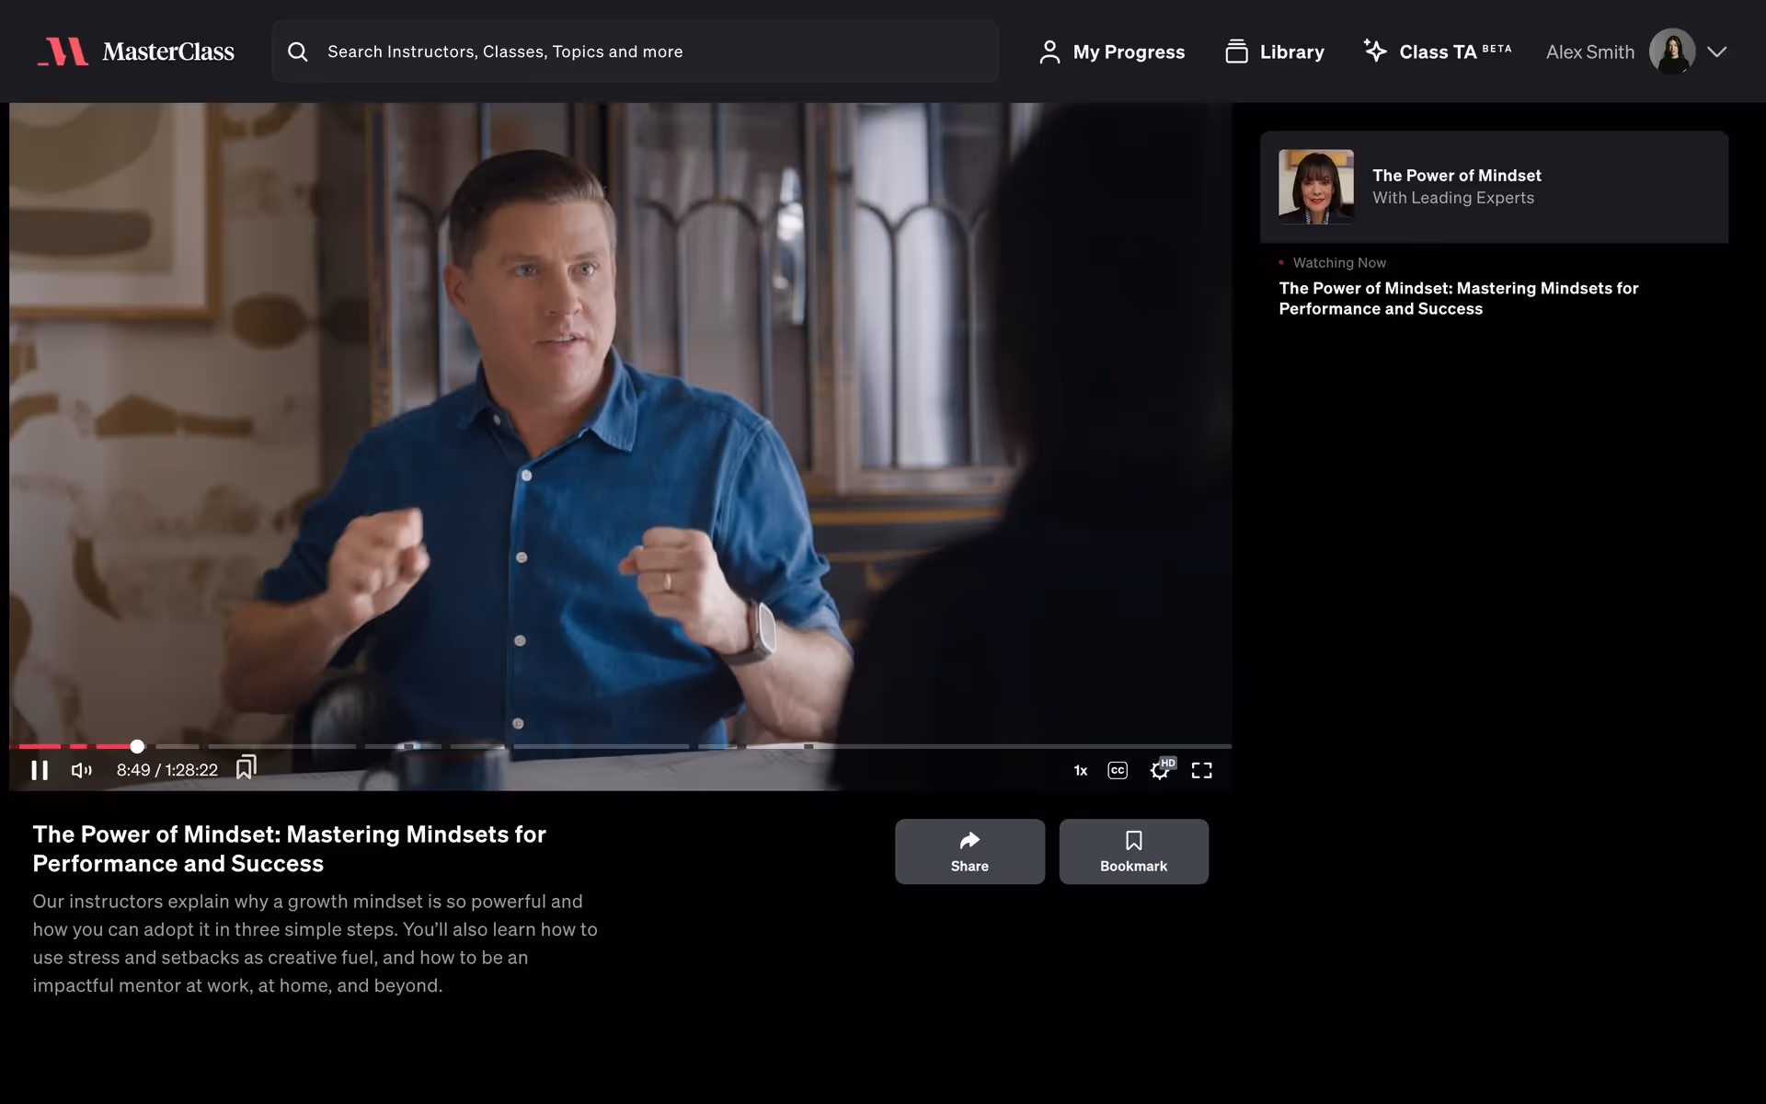Select the Watching Now lesson title
The height and width of the screenshot is (1104, 1766).
(x=1458, y=298)
